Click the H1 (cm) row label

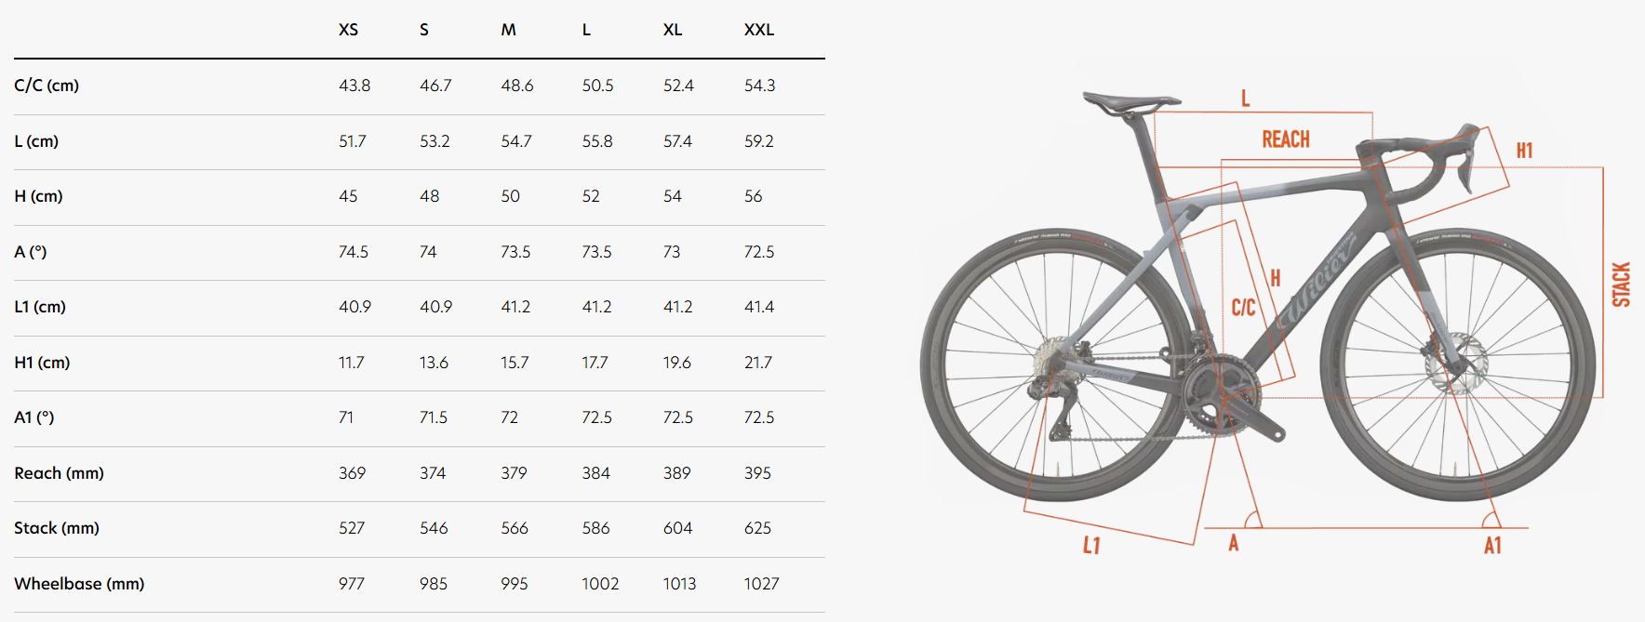(x=42, y=363)
